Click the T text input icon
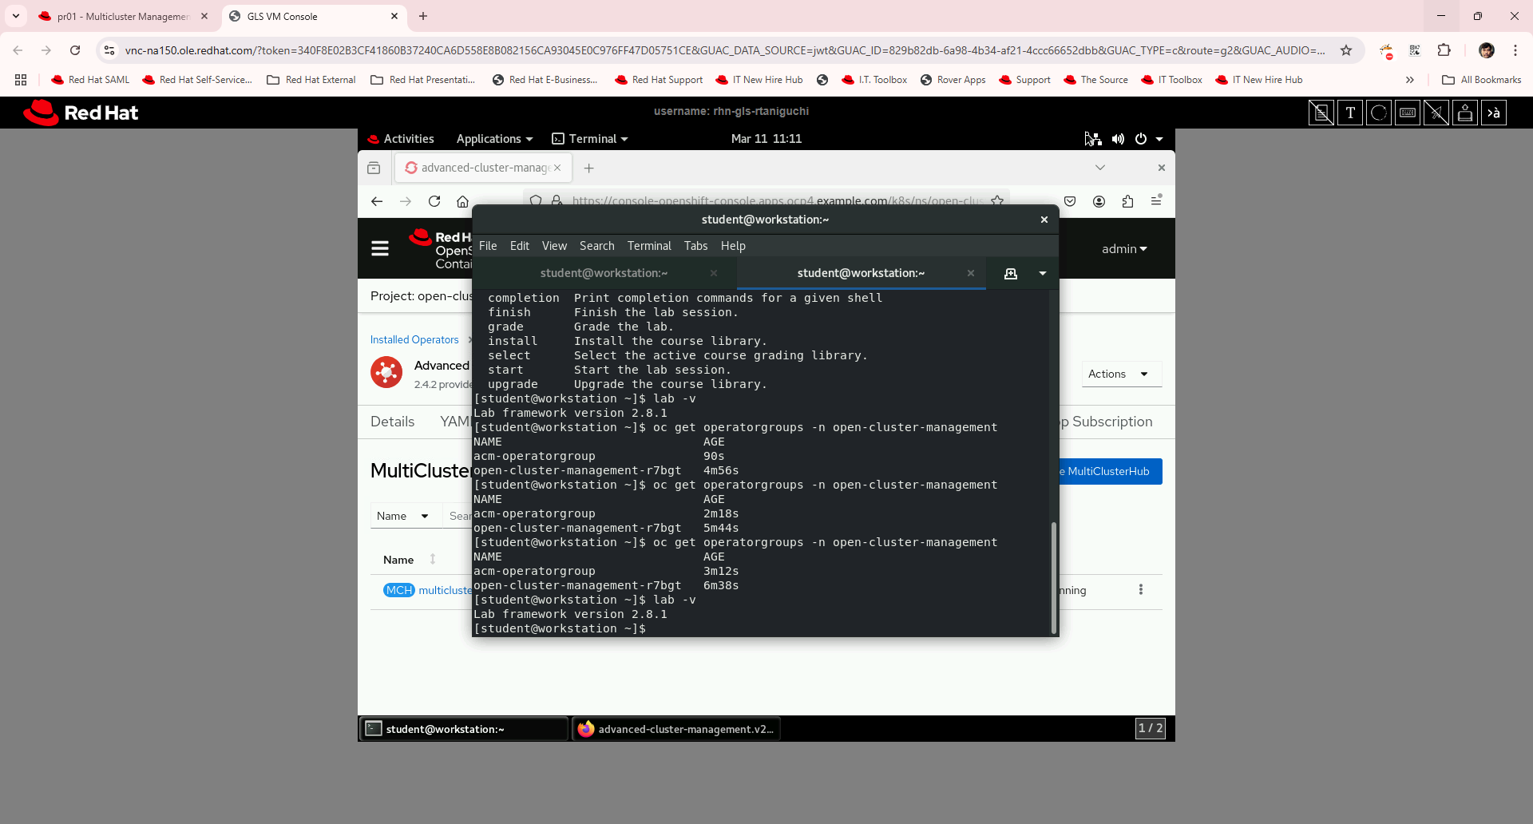The width and height of the screenshot is (1533, 824). point(1350,113)
